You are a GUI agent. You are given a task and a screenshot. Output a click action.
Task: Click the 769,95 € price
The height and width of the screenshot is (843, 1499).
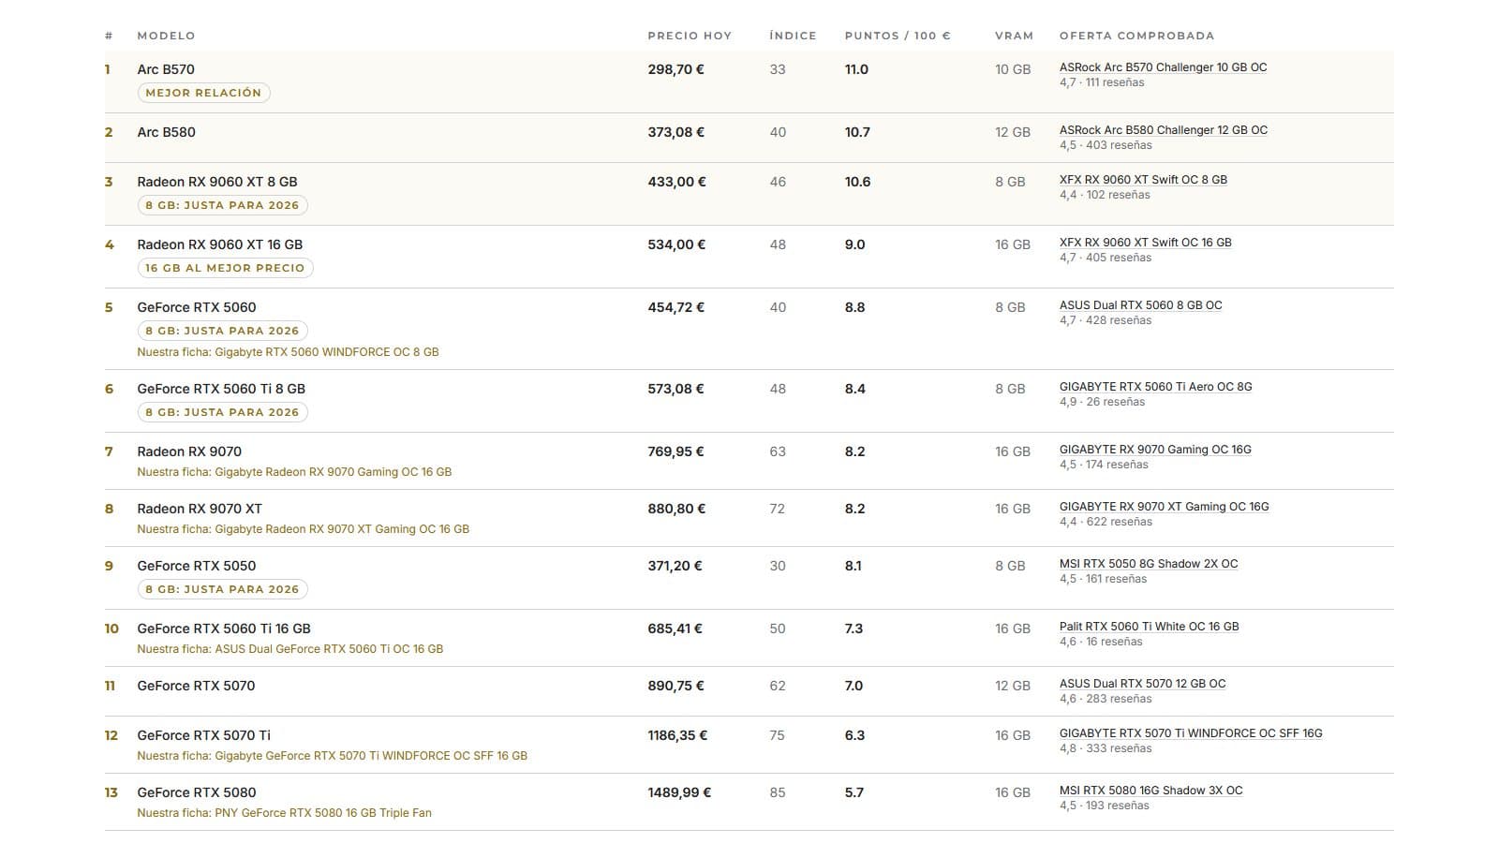(x=676, y=451)
